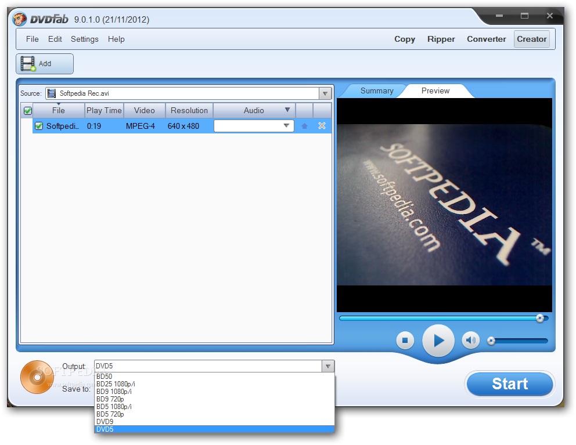Screen dimensions: 576x445
Task: Switch to Copy mode
Action: (x=405, y=39)
